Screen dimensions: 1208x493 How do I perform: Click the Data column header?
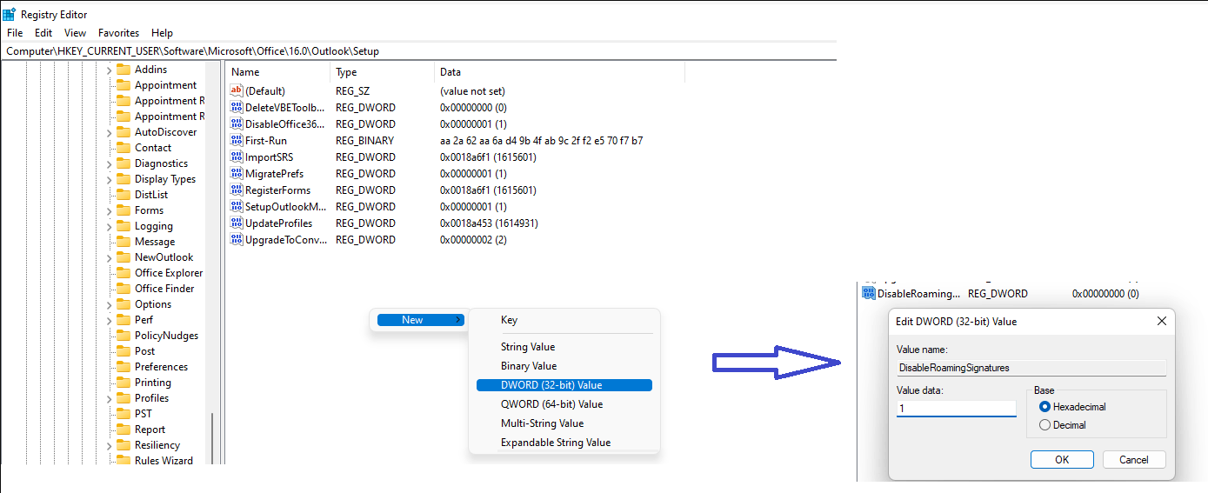tap(560, 72)
